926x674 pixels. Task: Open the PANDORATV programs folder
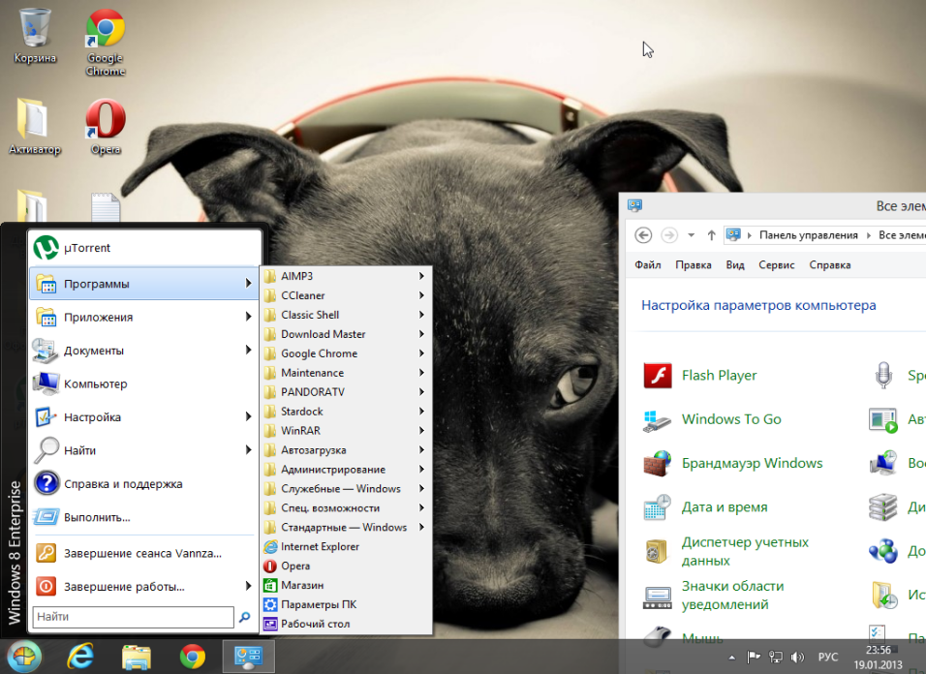pyautogui.click(x=346, y=392)
